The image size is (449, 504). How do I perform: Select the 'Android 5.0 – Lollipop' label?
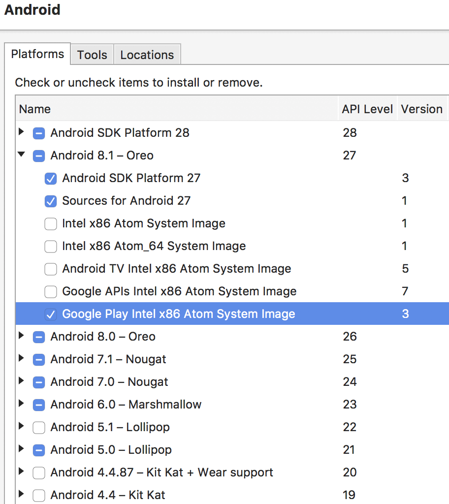point(111,450)
